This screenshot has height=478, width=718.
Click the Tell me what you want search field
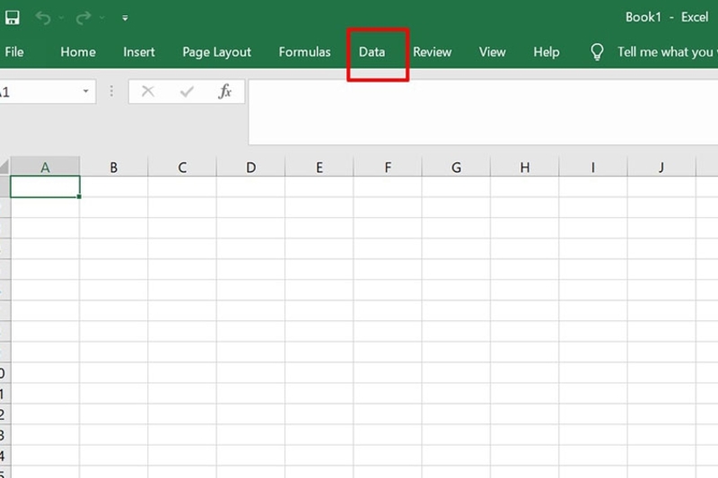[667, 52]
